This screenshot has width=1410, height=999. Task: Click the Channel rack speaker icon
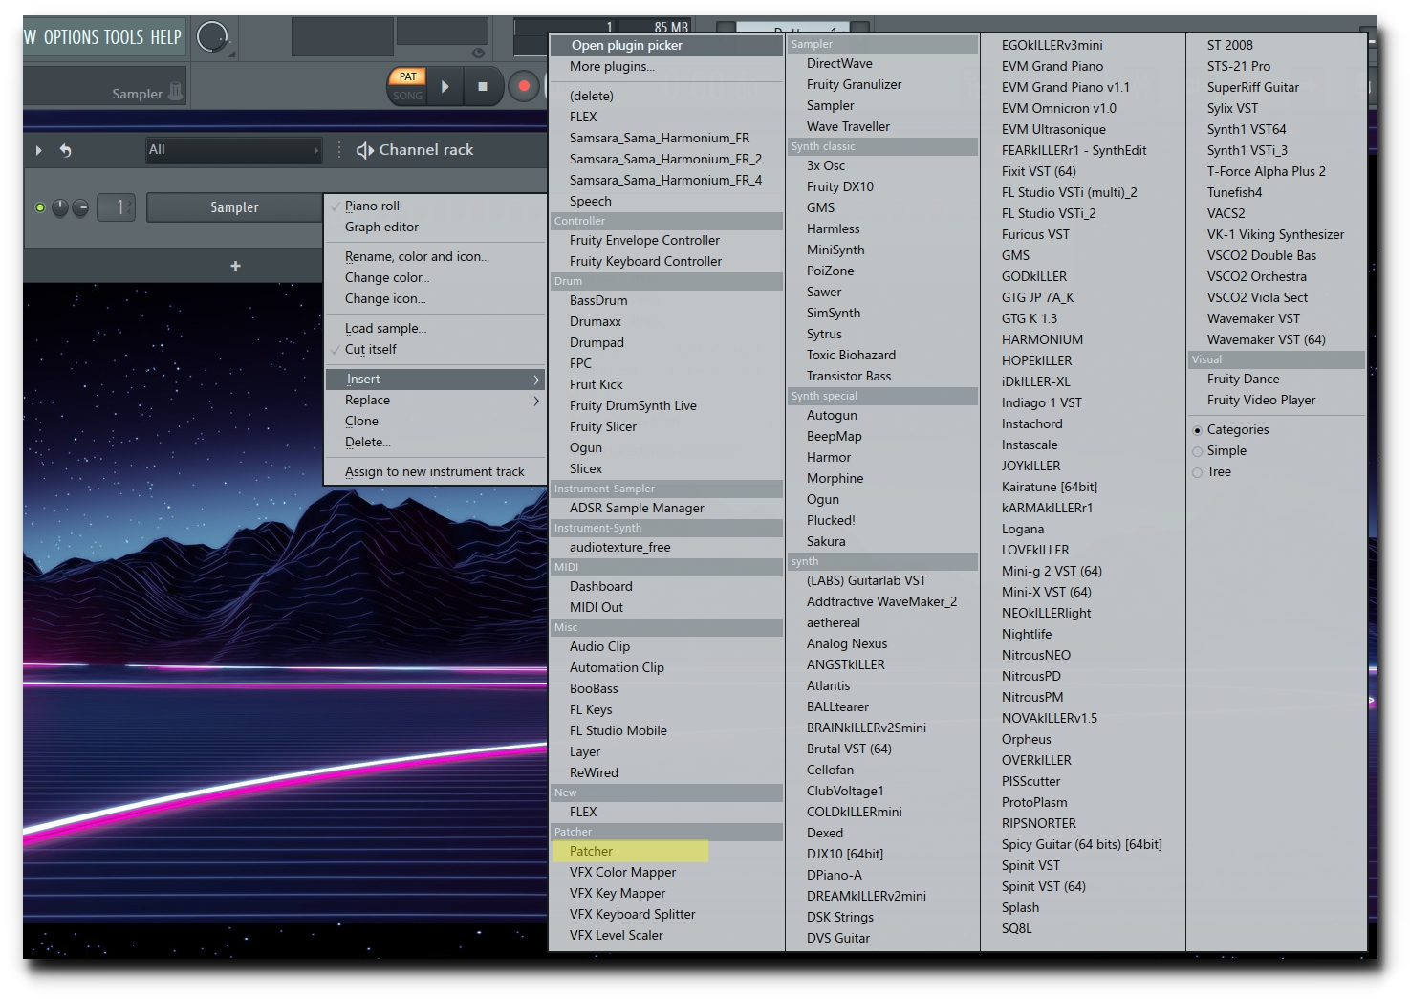[365, 150]
